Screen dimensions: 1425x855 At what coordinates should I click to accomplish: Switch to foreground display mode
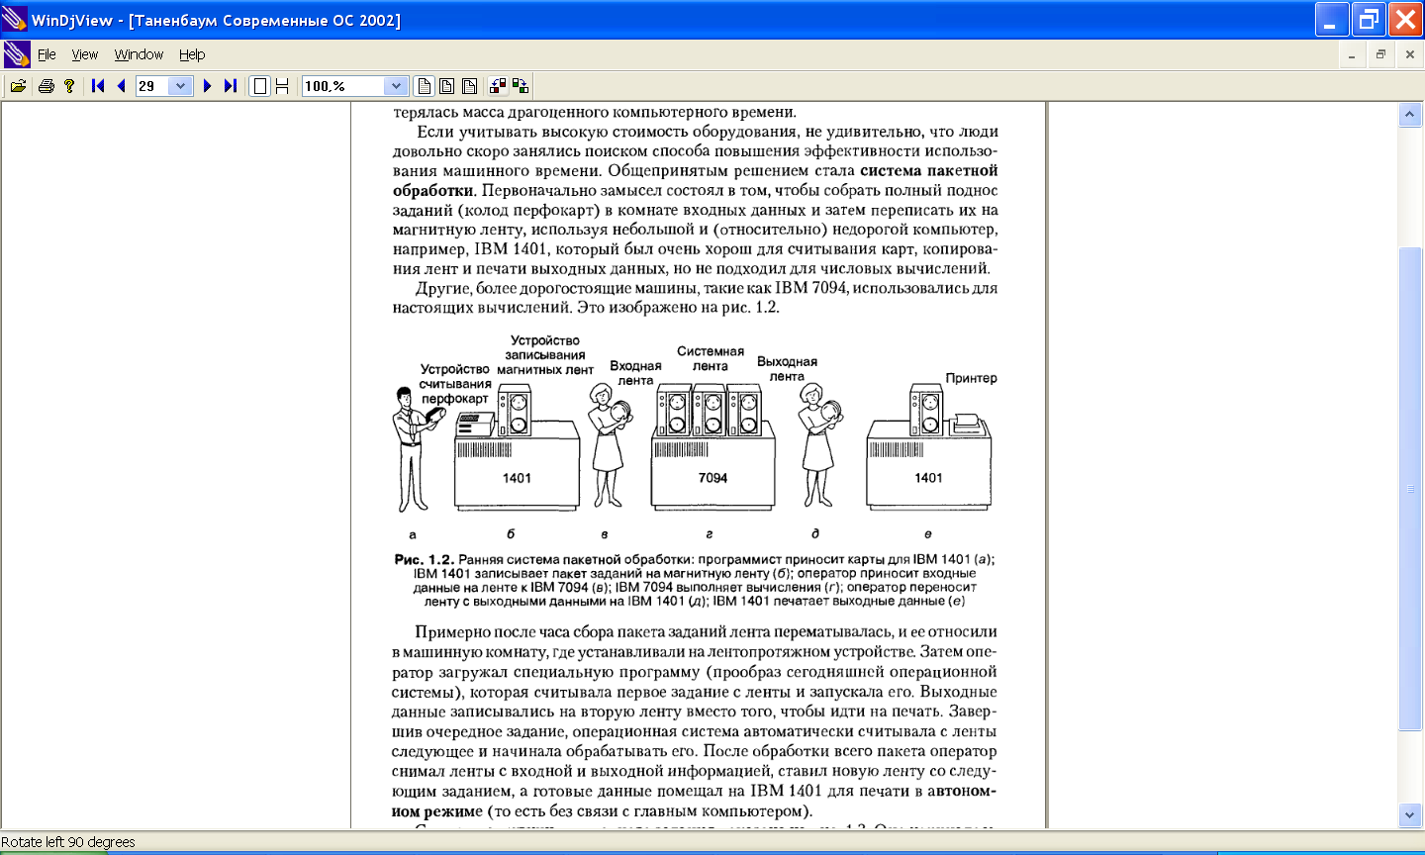pyautogui.click(x=469, y=86)
